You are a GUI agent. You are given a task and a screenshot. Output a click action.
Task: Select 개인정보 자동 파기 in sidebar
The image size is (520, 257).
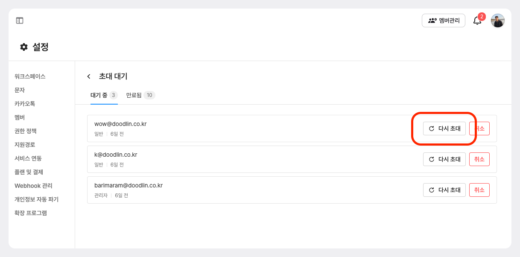click(x=36, y=199)
